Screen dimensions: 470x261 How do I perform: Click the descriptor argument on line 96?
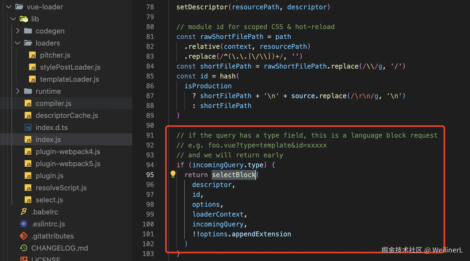212,185
